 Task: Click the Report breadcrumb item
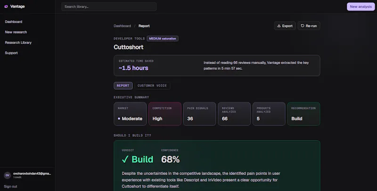click(x=144, y=26)
